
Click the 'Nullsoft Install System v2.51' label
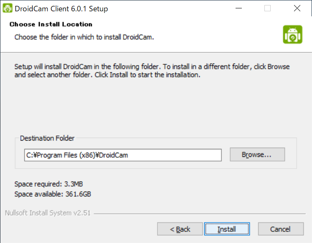tap(48, 213)
